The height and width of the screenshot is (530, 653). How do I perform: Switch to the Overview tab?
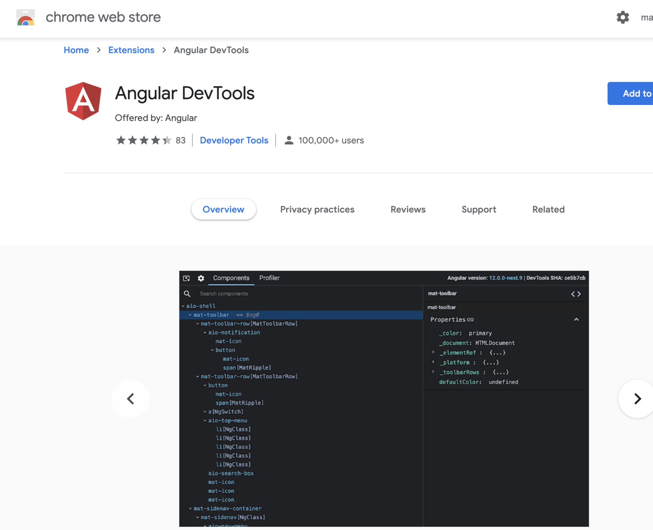(223, 209)
